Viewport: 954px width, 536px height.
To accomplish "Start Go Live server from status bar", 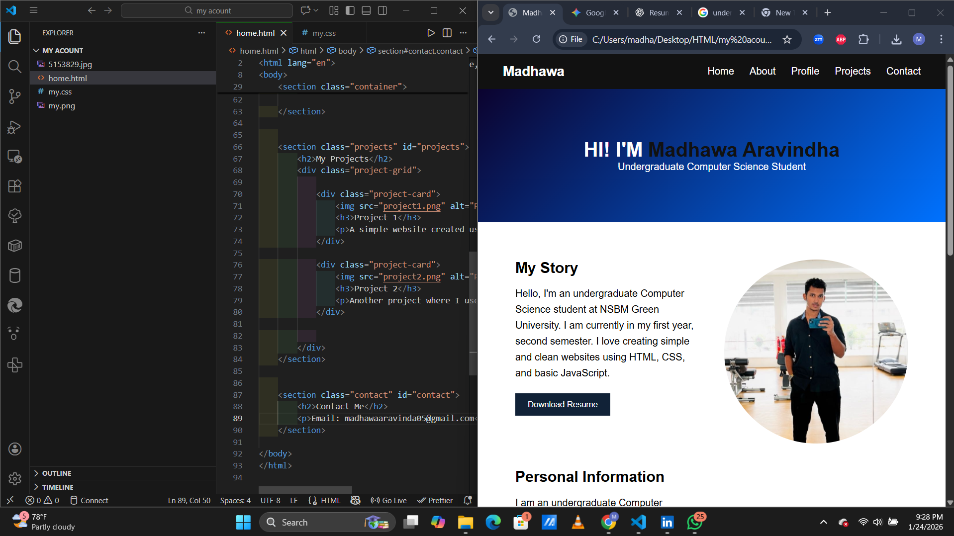I will point(389,500).
